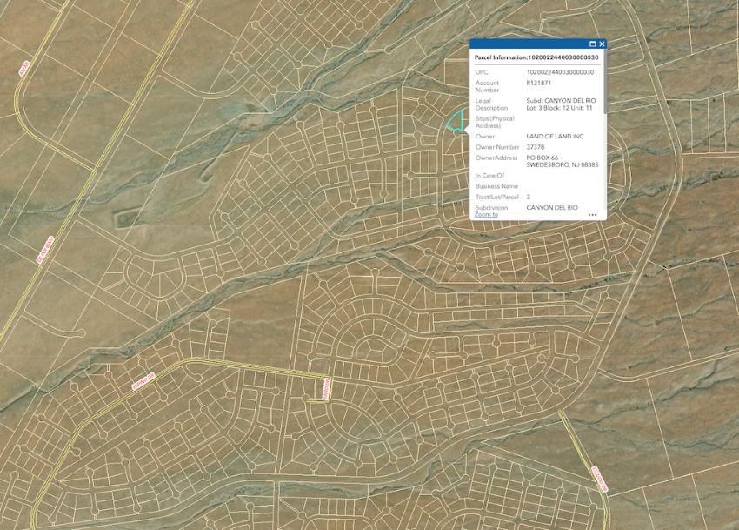
Task: Select the cyan highlighted parcel on map
Action: tap(455, 123)
